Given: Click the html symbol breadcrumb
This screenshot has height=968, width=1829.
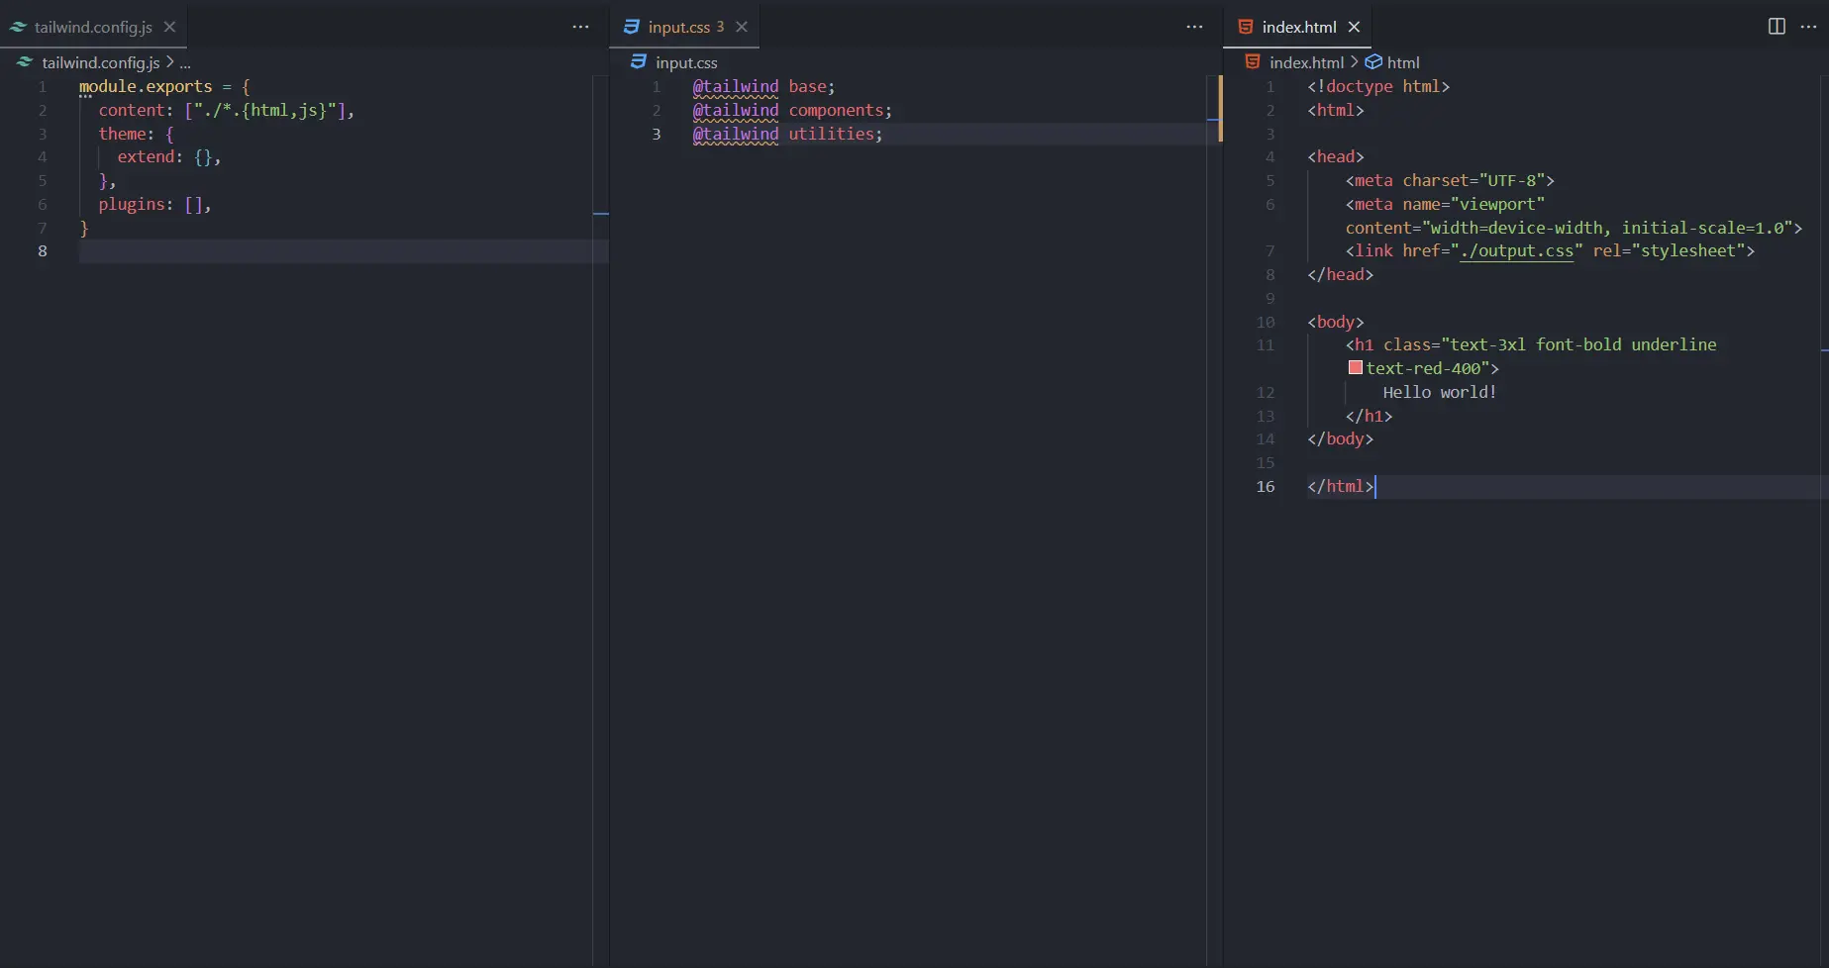Looking at the screenshot, I should coord(1402,62).
